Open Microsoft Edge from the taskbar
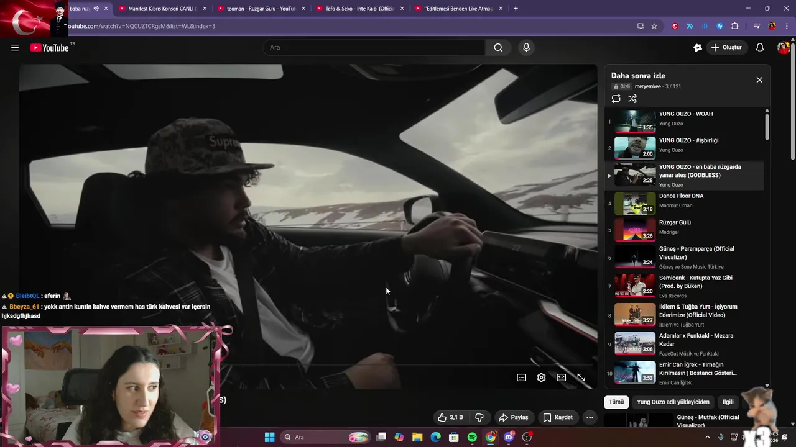This screenshot has width=796, height=447. click(436, 437)
